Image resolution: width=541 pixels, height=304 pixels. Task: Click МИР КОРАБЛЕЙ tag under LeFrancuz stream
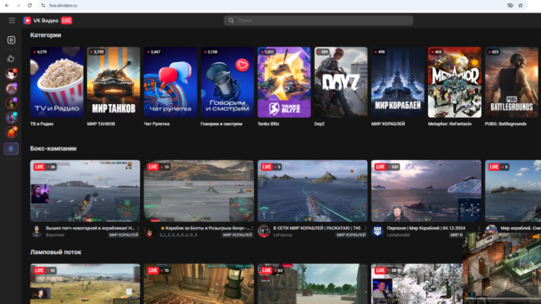pyautogui.click(x=351, y=235)
